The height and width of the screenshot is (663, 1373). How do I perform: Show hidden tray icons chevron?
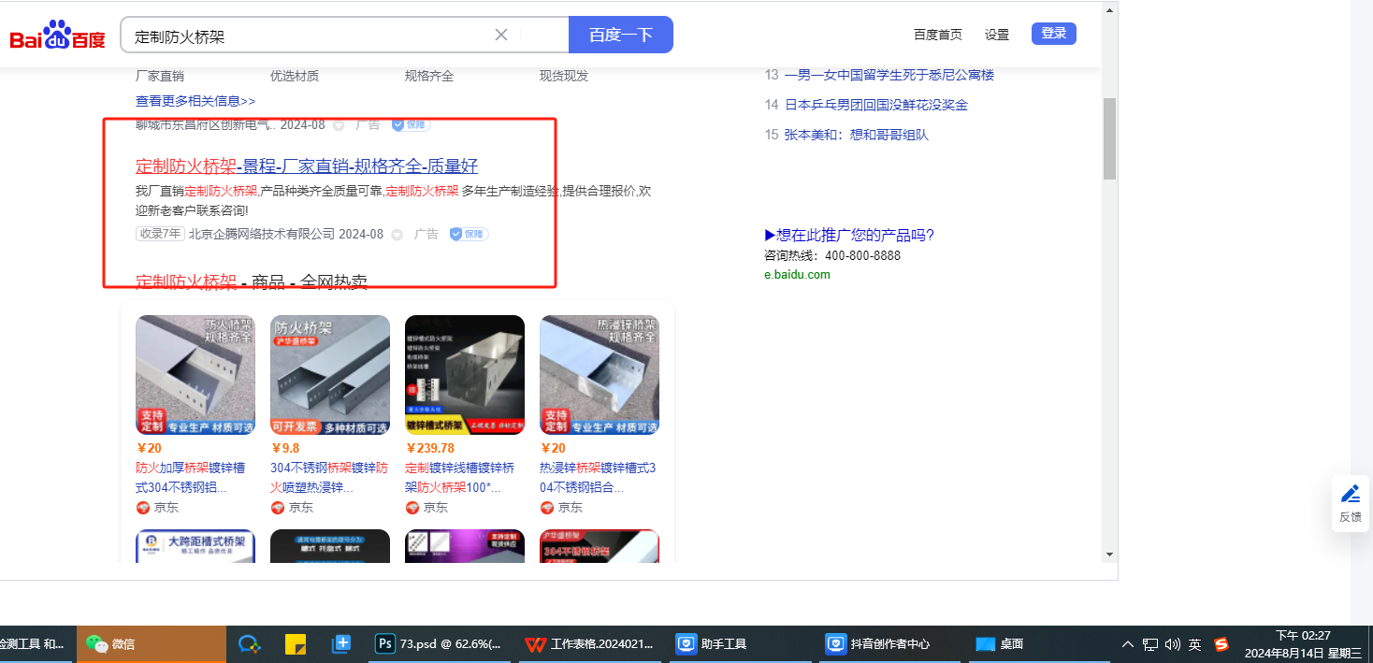click(x=1128, y=644)
